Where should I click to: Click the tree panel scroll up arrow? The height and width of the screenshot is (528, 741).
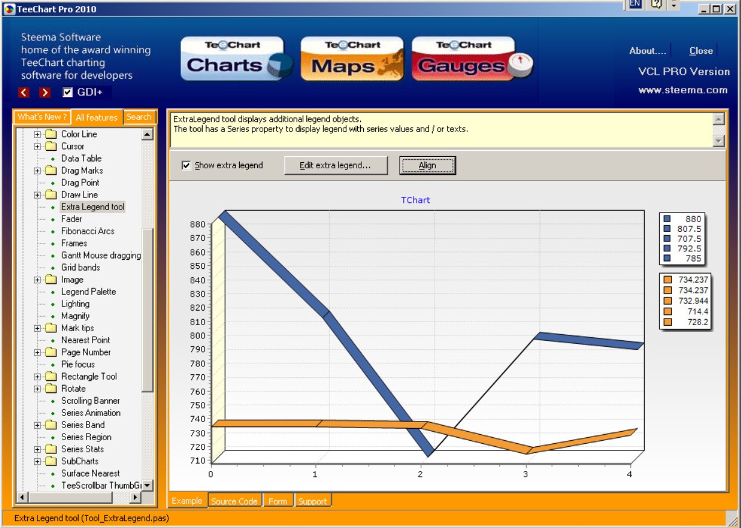click(148, 134)
